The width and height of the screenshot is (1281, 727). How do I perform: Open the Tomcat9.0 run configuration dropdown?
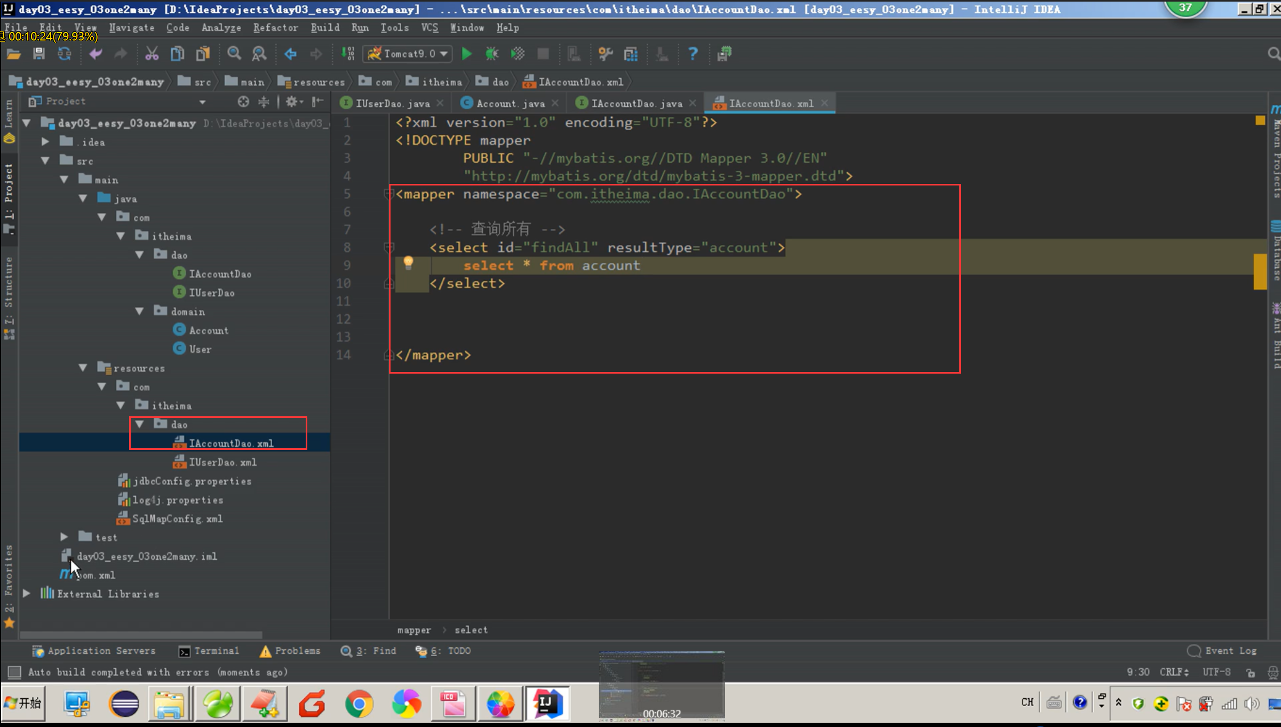pos(408,53)
